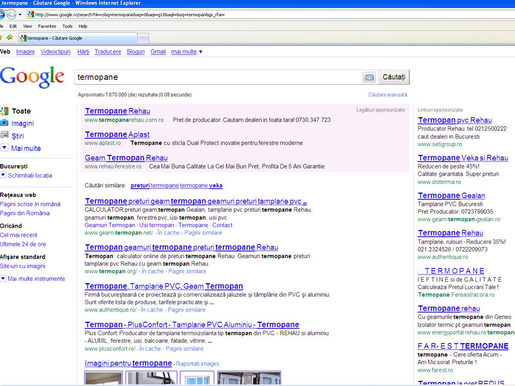
Task: Open 'Pagini similare' for termopan.org result
Action: [187, 271]
